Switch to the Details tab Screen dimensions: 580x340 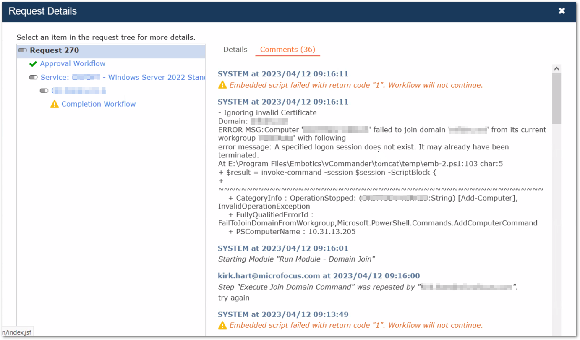click(x=235, y=50)
